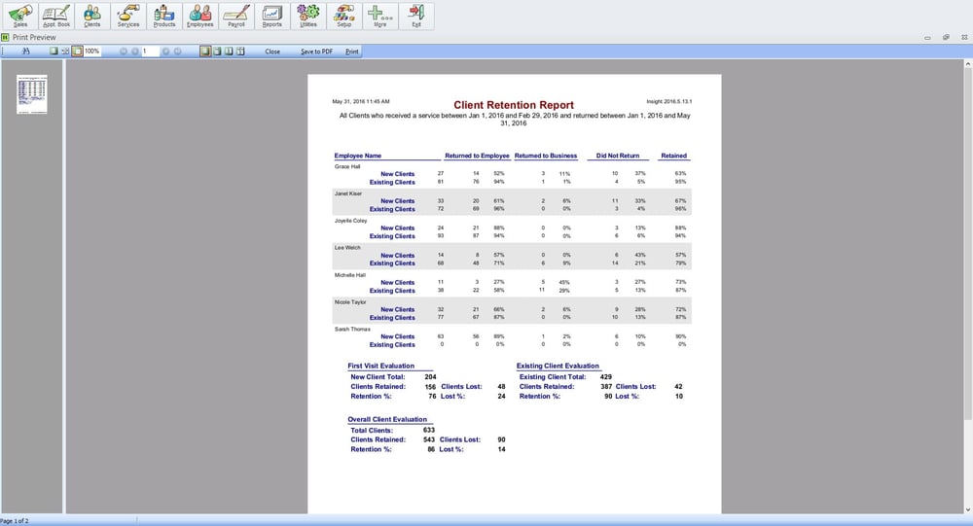
Task: Open the Payroll module
Action: click(x=236, y=16)
